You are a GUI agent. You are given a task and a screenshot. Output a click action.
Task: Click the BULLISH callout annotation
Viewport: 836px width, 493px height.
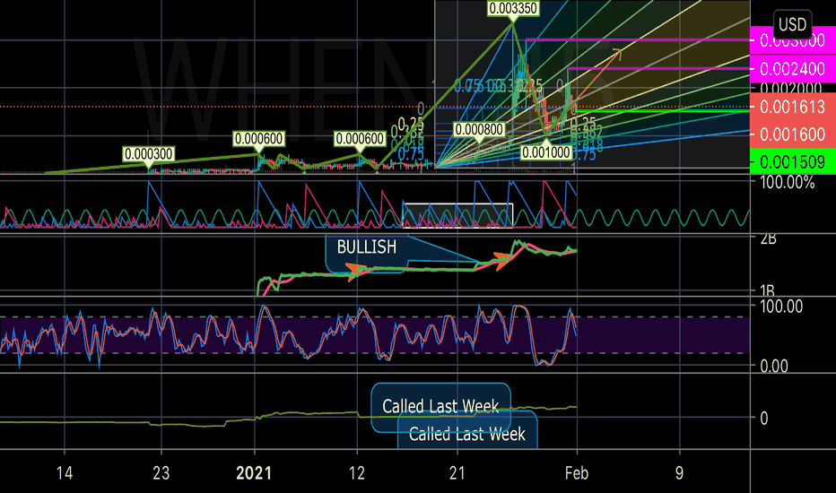pos(367,247)
